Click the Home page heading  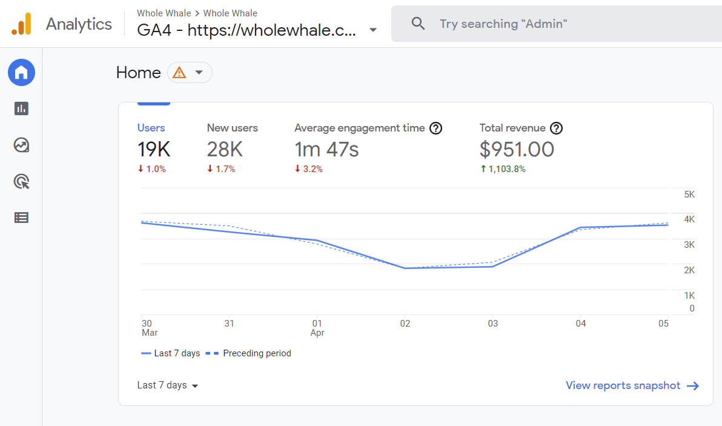tap(138, 73)
